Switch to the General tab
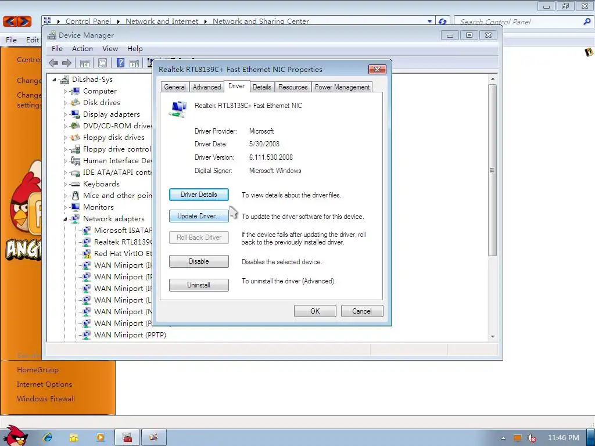This screenshot has height=446, width=595. 174,87
